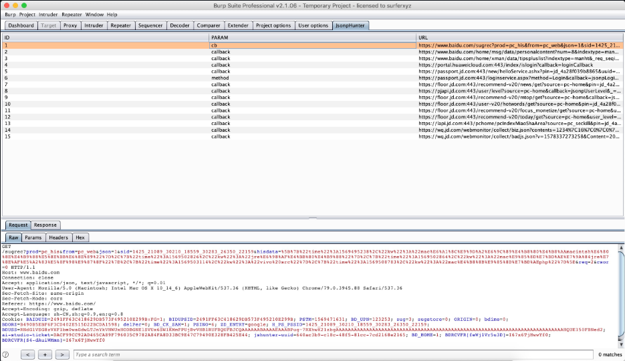625x361 pixels.
Task: Select row 2 baidu personalcontent URL
Action: coord(313,51)
